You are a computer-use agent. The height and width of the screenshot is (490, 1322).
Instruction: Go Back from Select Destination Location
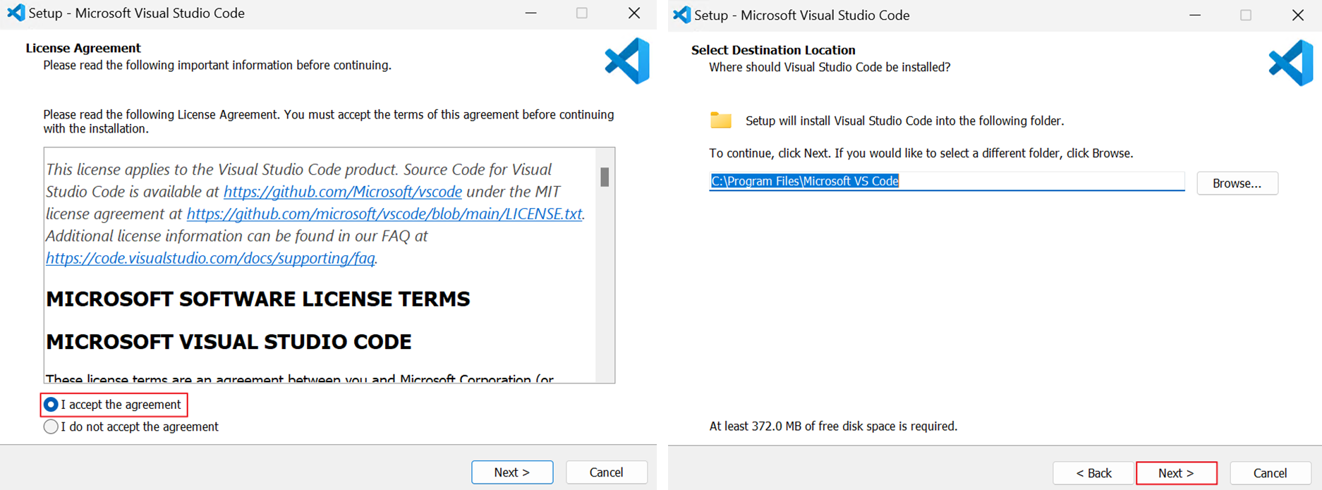click(1093, 473)
